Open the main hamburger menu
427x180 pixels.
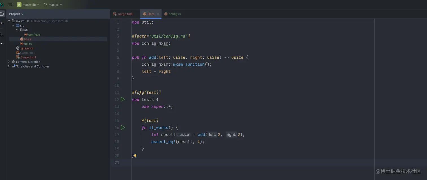[x=10, y=5]
